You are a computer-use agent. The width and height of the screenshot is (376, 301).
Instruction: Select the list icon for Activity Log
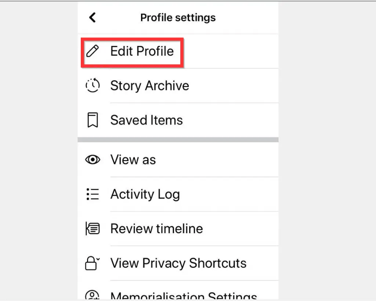(93, 194)
